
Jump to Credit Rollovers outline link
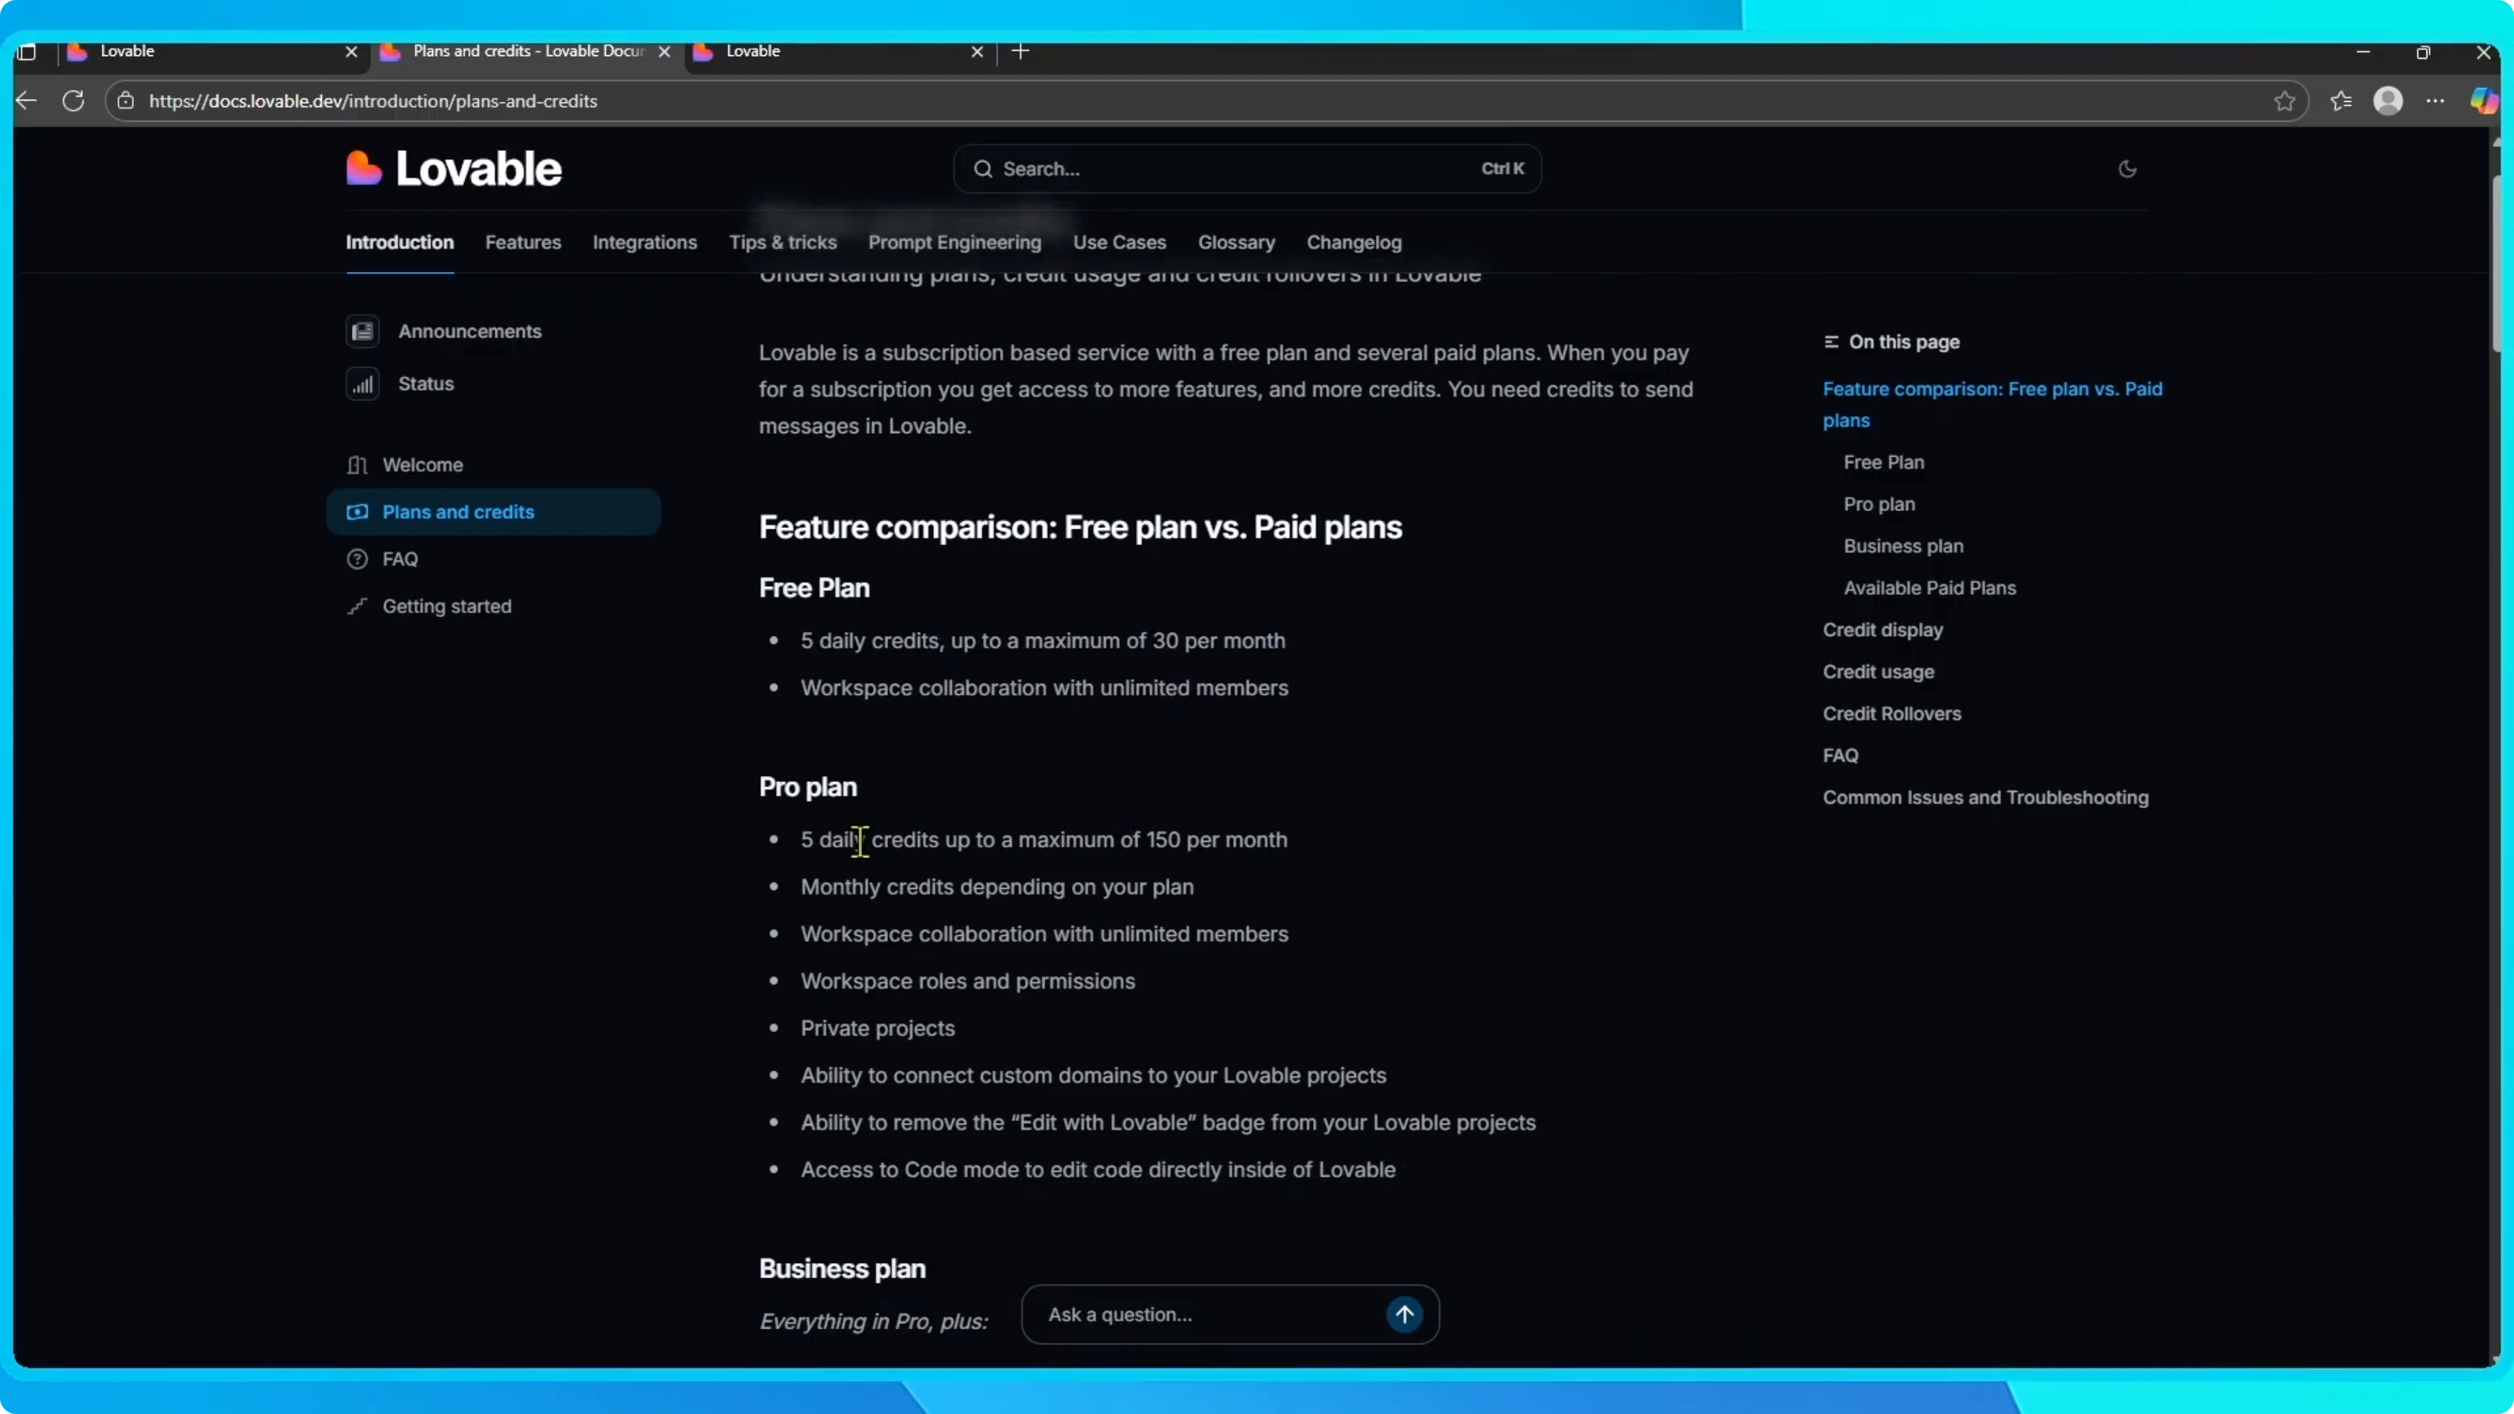click(1892, 713)
